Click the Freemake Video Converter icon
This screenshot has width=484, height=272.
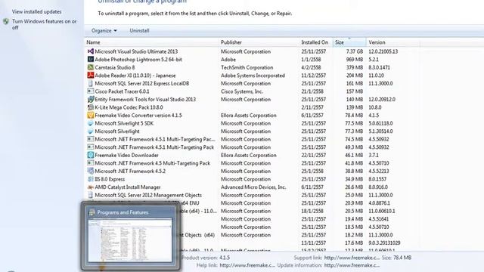pos(91,116)
